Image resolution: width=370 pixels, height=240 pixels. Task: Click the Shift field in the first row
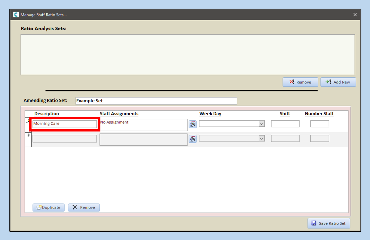tap(285, 124)
